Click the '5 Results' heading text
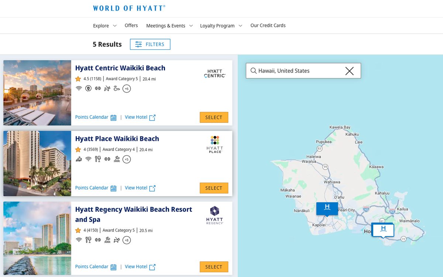The height and width of the screenshot is (277, 443). 107,44
